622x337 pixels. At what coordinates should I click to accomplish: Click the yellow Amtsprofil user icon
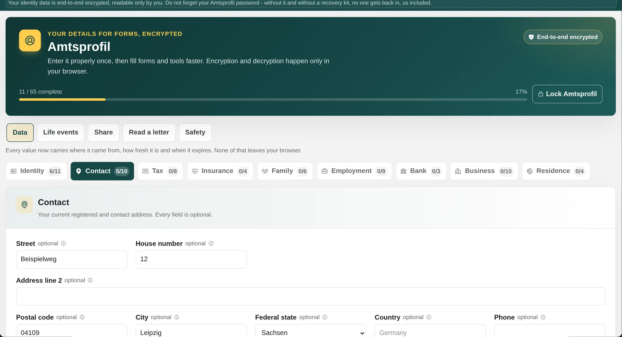pyautogui.click(x=30, y=40)
